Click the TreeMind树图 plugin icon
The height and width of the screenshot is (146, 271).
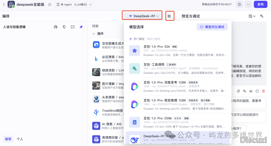click(96, 112)
